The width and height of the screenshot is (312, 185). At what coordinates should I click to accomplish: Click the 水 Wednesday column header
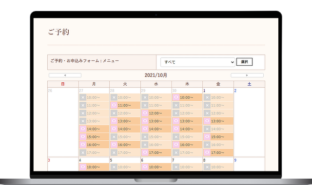pyautogui.click(x=156, y=84)
